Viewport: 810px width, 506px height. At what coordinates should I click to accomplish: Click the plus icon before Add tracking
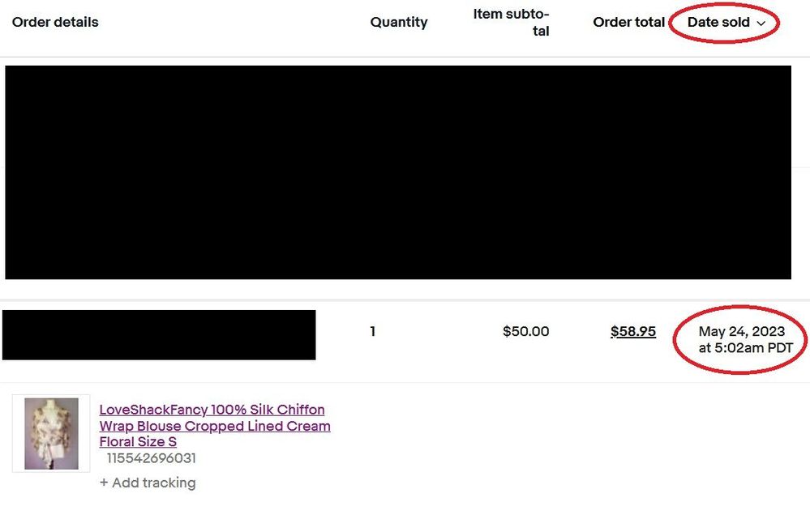point(103,483)
